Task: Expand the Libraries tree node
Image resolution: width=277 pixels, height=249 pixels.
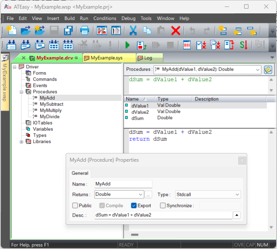Action: 21,142
